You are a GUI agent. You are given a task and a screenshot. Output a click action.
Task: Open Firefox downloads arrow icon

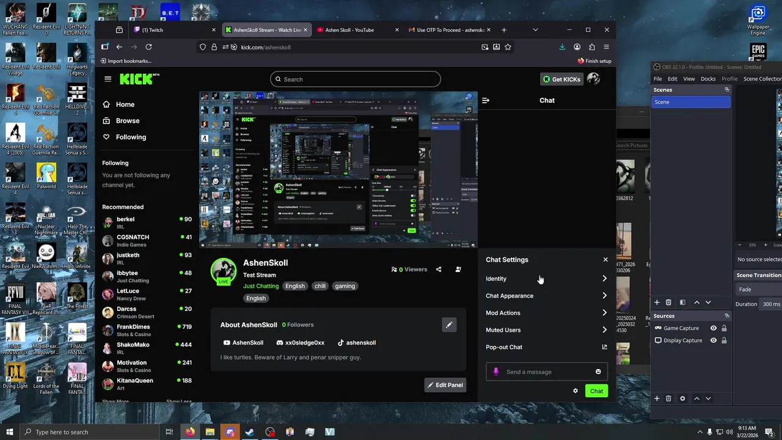(x=562, y=47)
